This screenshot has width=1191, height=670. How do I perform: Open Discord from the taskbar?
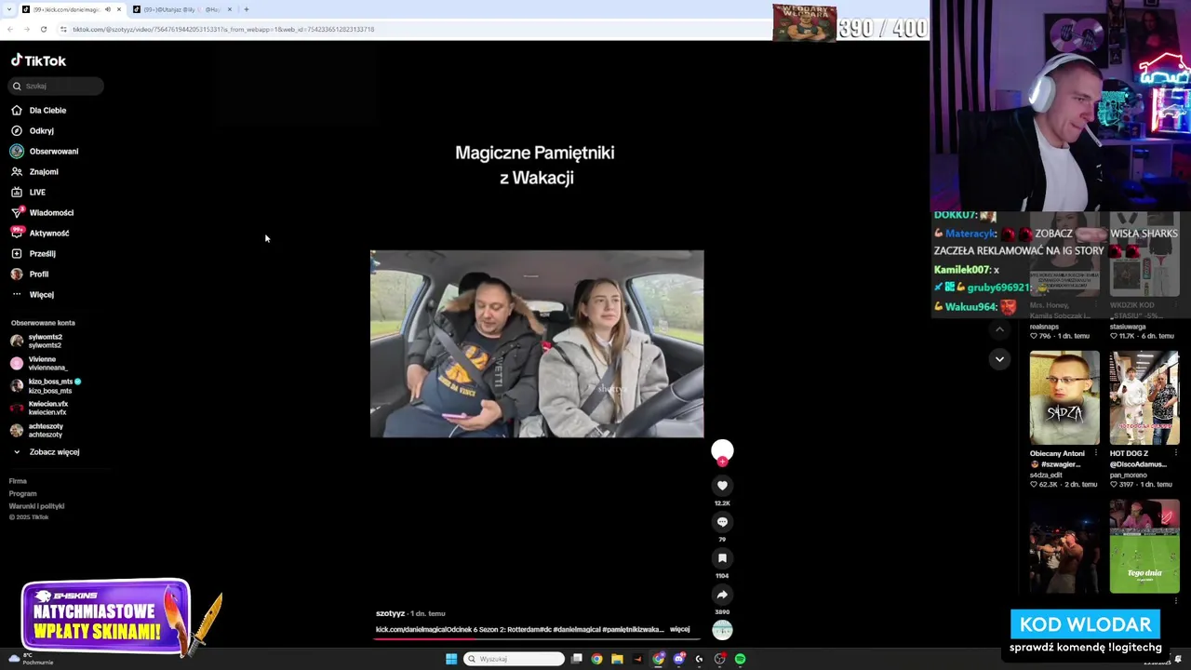(679, 659)
